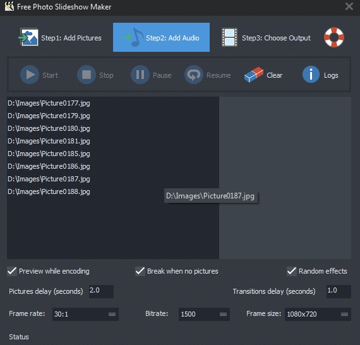Click the Stop label text
Image resolution: width=360 pixels, height=345 pixels.
pos(106,75)
